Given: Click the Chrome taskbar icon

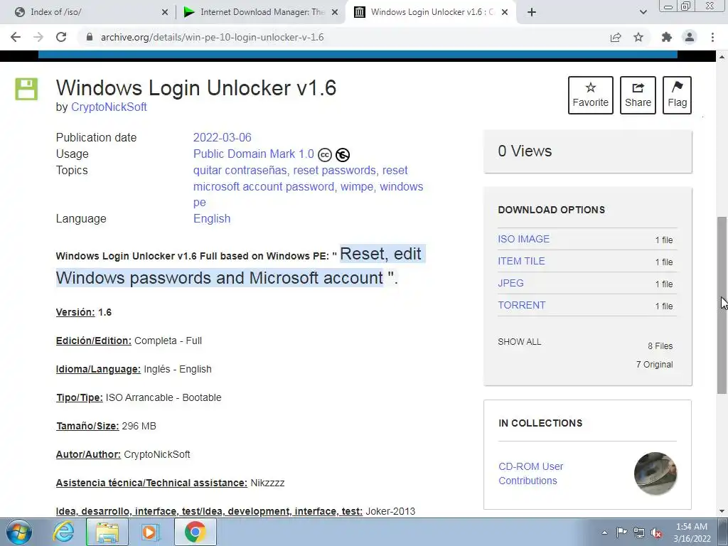Looking at the screenshot, I should (195, 532).
